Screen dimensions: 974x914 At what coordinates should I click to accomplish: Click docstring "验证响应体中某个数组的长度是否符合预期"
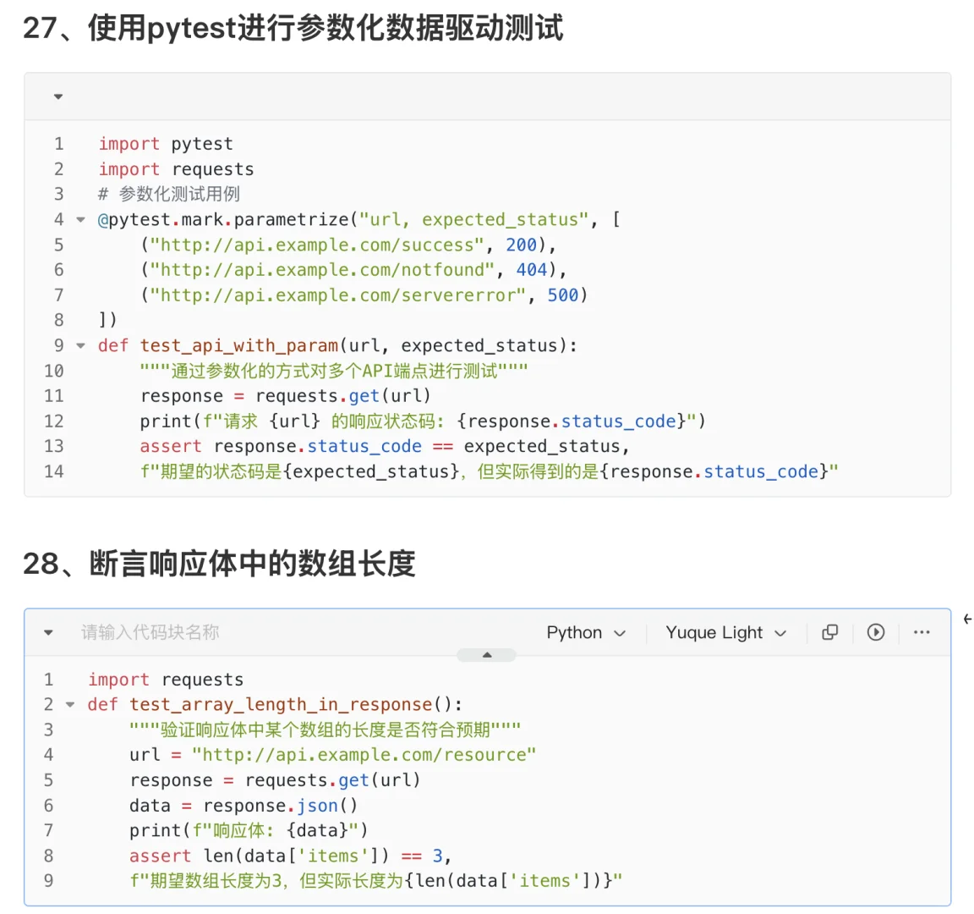point(325,730)
